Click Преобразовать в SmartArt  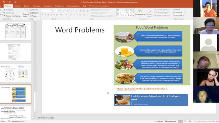[103, 16]
